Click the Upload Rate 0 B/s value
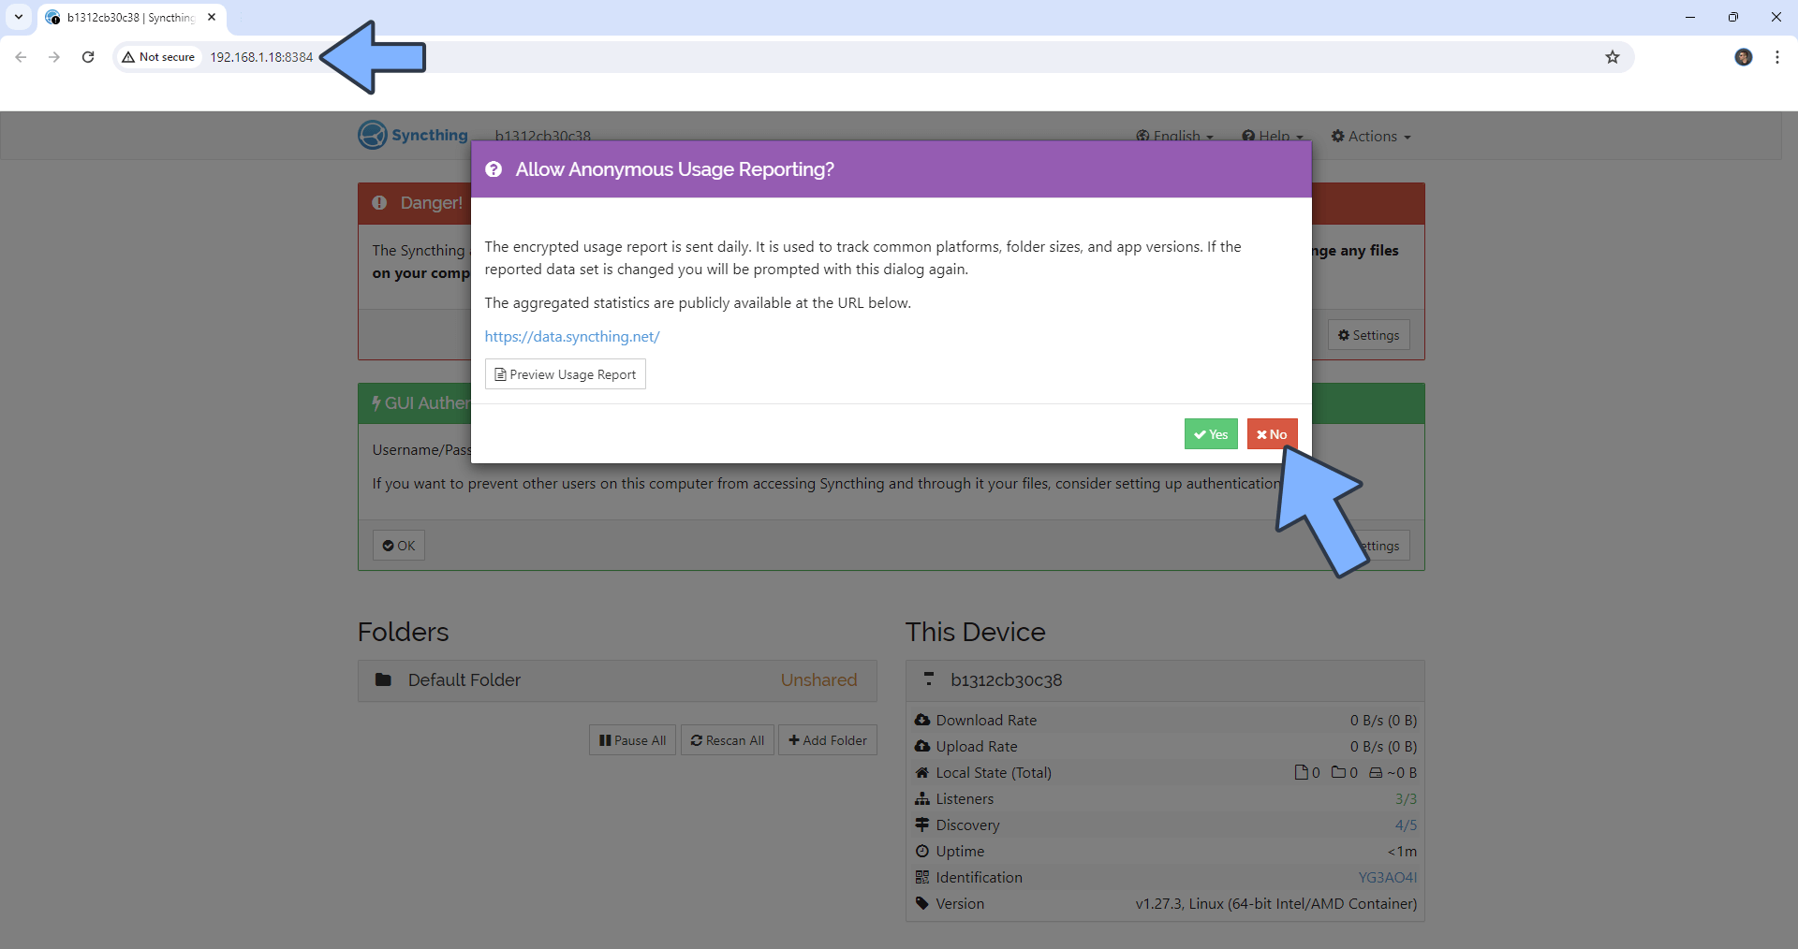This screenshot has width=1798, height=949. click(x=1383, y=746)
